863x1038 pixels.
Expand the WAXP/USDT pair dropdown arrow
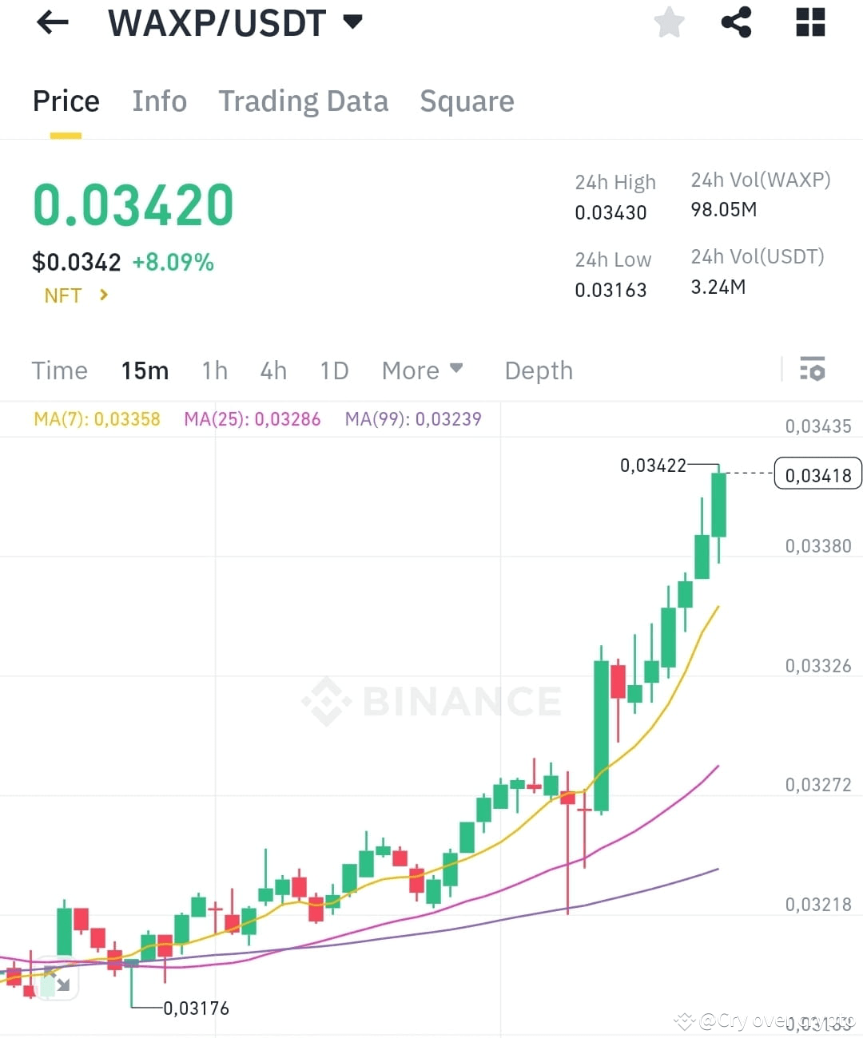coord(352,22)
